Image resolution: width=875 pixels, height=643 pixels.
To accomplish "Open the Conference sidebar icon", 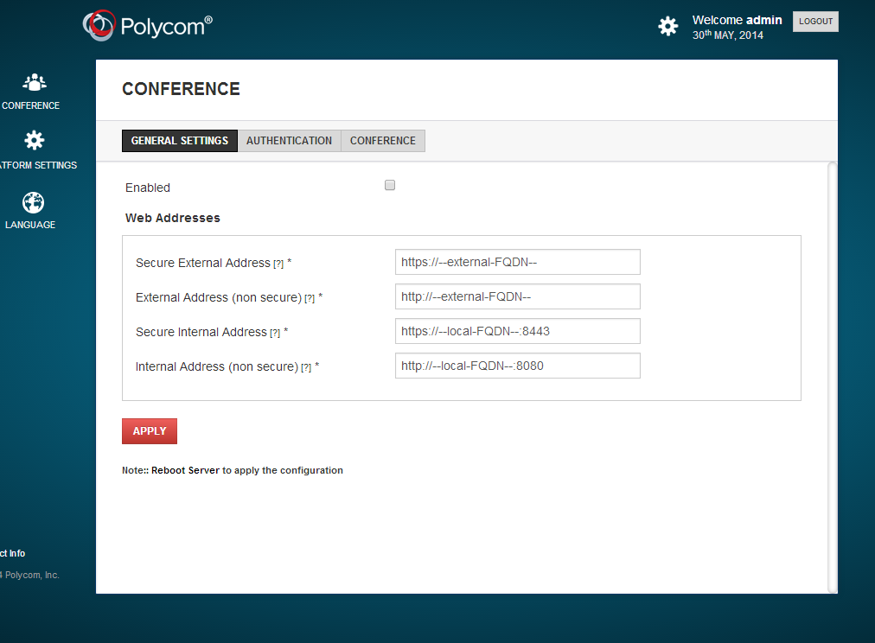I will (x=34, y=83).
